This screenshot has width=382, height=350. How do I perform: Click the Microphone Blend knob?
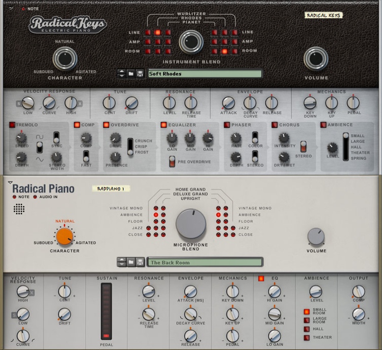coord(191,224)
